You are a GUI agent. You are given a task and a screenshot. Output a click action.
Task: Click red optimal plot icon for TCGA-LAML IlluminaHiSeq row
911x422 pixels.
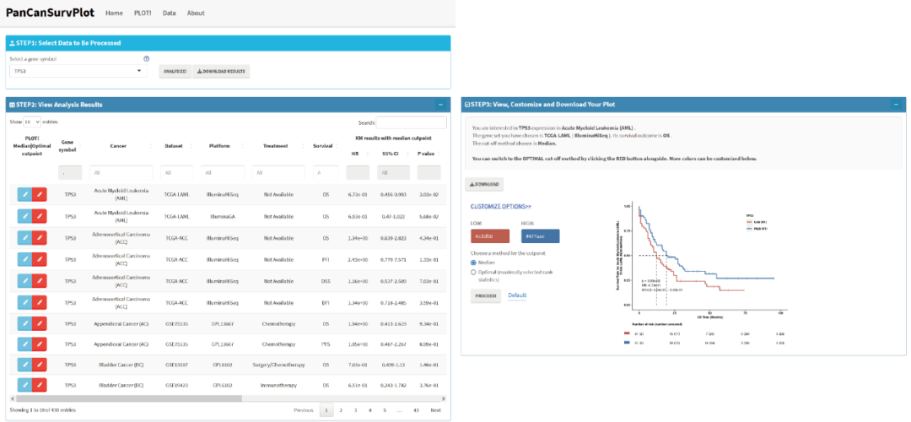[40, 195]
